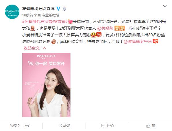Click the 阅读 2 read count

click(14, 126)
